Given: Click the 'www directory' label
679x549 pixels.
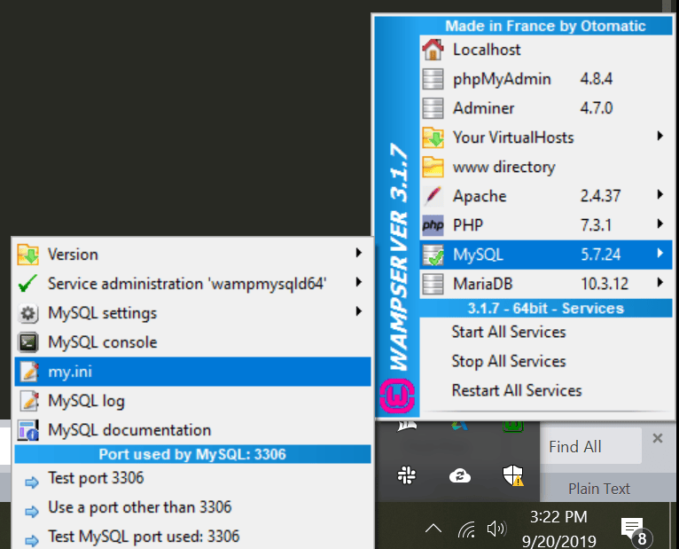Looking at the screenshot, I should [x=504, y=167].
